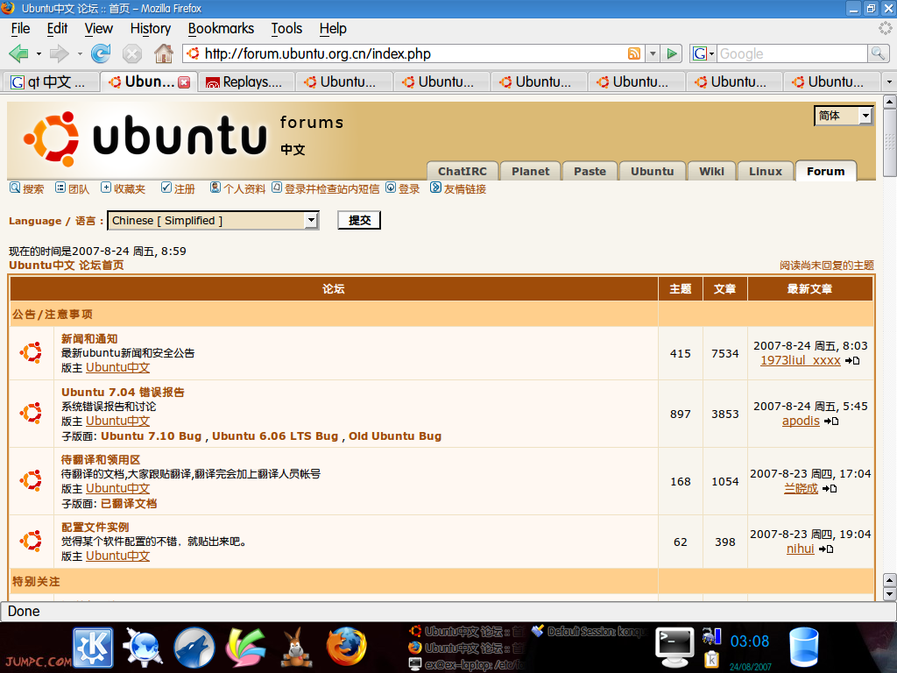View latest post icon next to 兰晓成
The width and height of the screenshot is (897, 673).
[830, 489]
